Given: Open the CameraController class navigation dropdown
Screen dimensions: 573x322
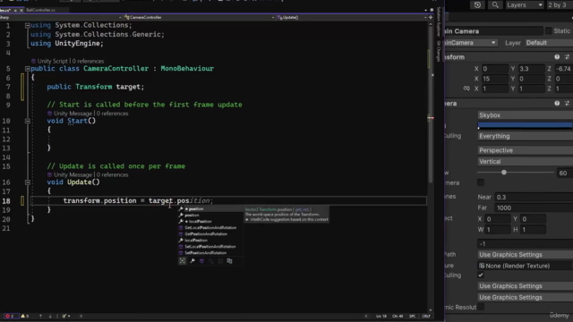Looking at the screenshot, I should tap(199, 17).
